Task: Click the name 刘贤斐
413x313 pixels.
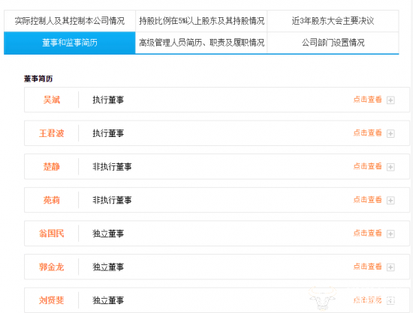Action: (52, 300)
